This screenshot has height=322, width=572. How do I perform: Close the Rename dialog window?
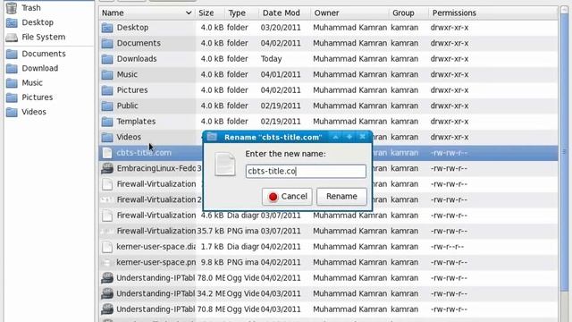coord(363,137)
